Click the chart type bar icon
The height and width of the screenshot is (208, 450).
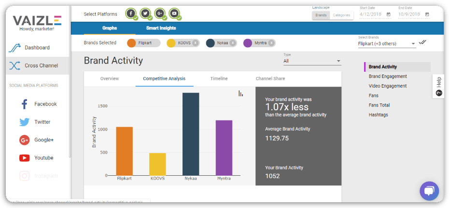coord(241,93)
